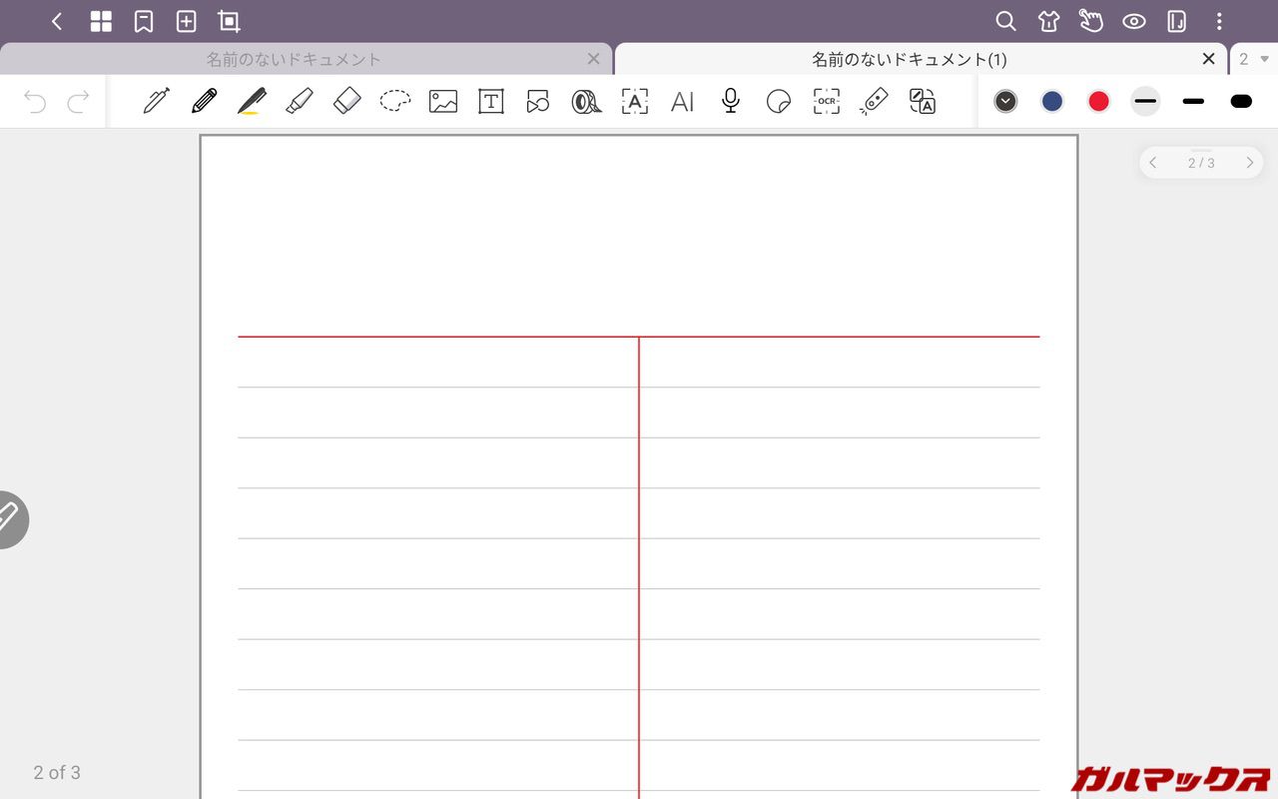Go to the next page arrow
The height and width of the screenshot is (799, 1278).
tap(1249, 163)
